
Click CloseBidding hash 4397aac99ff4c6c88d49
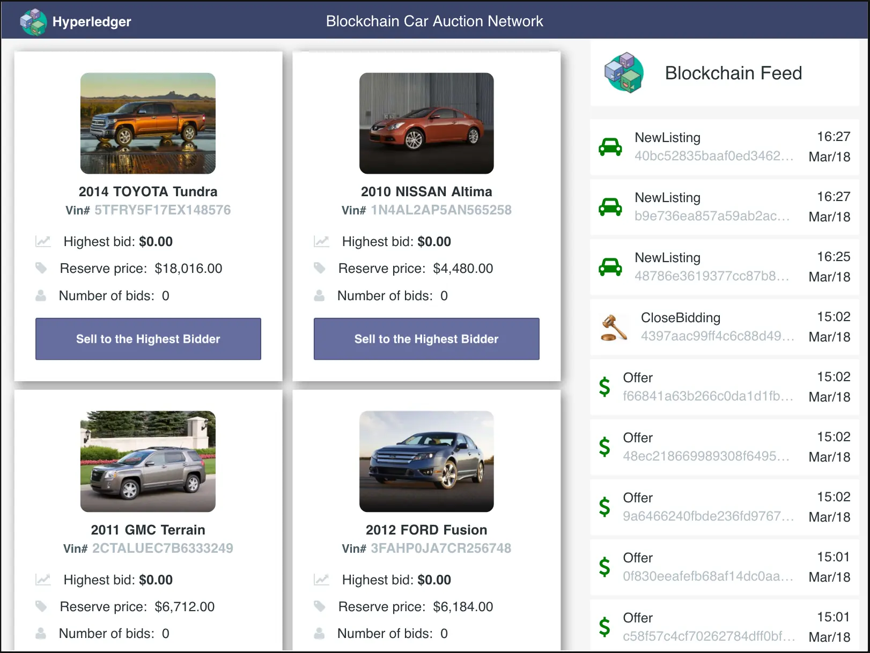718,336
